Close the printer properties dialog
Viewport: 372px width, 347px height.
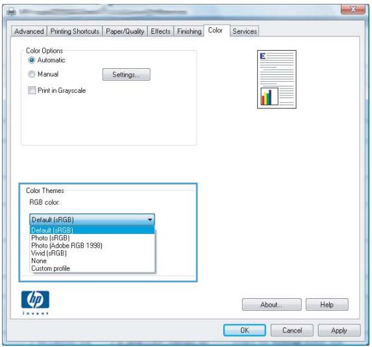point(353,9)
